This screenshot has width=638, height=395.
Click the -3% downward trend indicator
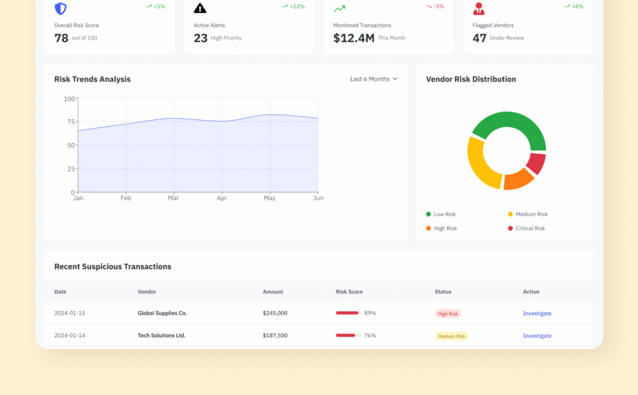(x=435, y=7)
